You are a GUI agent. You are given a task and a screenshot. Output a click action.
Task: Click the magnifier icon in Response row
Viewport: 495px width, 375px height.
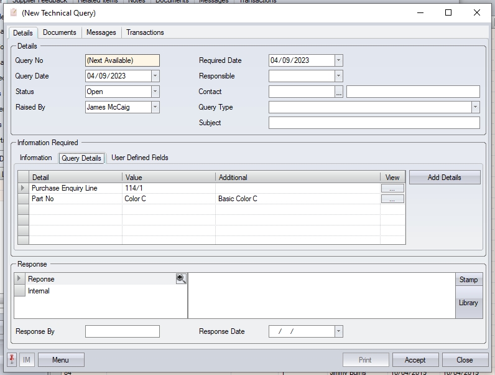click(181, 279)
